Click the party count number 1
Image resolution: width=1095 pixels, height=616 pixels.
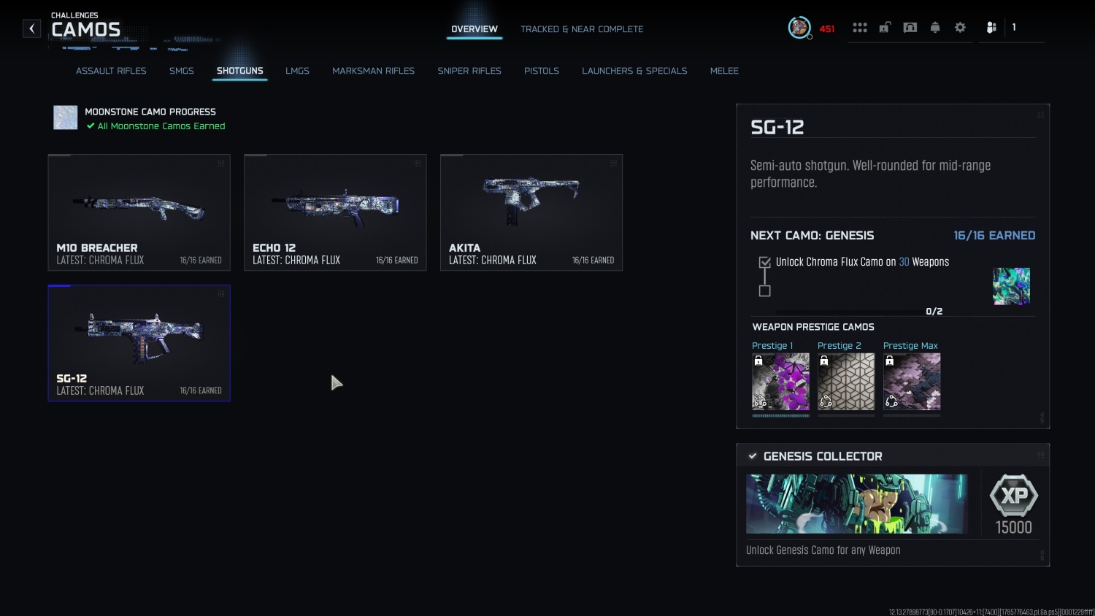tap(1014, 27)
